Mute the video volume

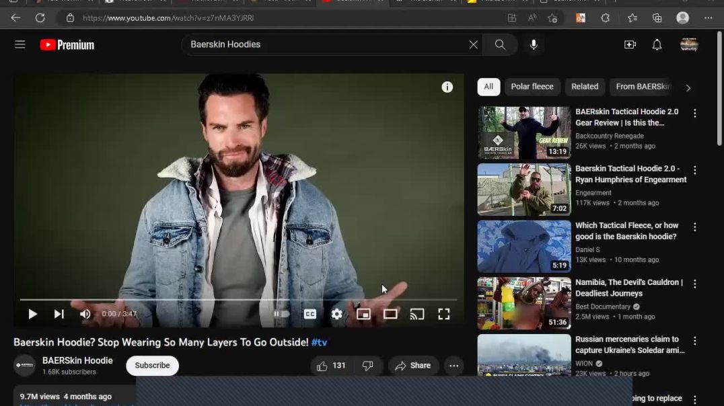[x=85, y=314]
